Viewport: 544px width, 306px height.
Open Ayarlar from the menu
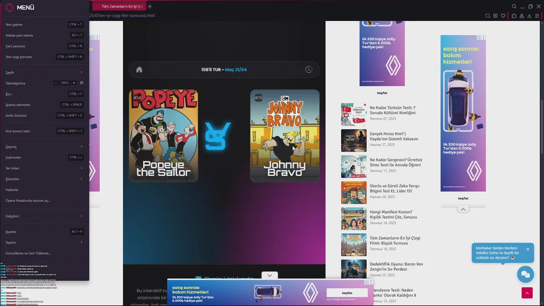44,232
